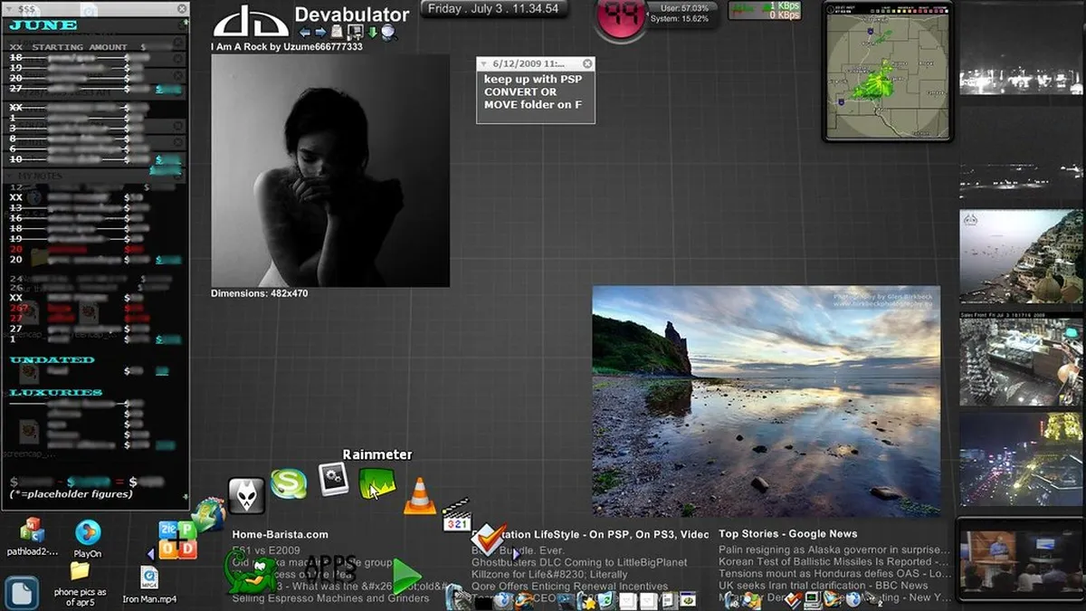The height and width of the screenshot is (611, 1086).
Task: Click the weather radar map widget
Action: [x=887, y=72]
